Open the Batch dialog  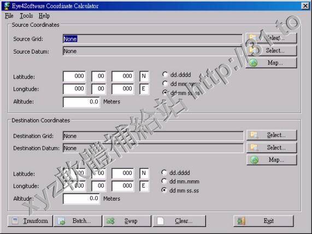(x=78, y=221)
